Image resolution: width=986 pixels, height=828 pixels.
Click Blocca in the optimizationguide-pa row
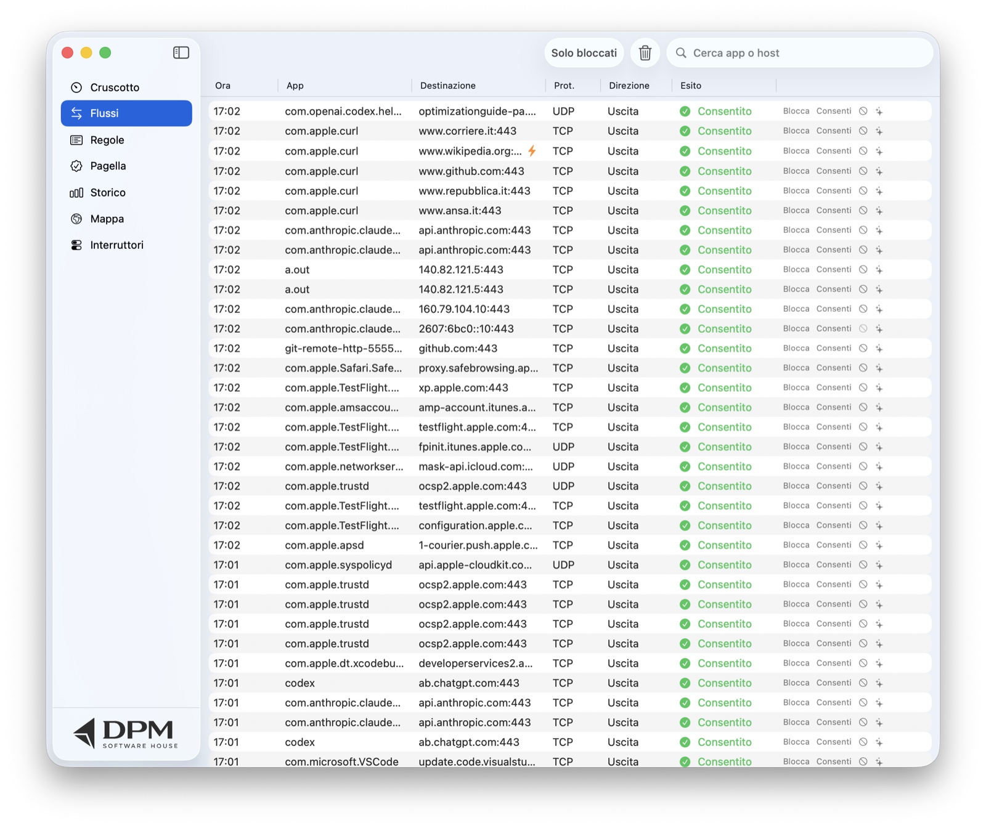tap(796, 112)
